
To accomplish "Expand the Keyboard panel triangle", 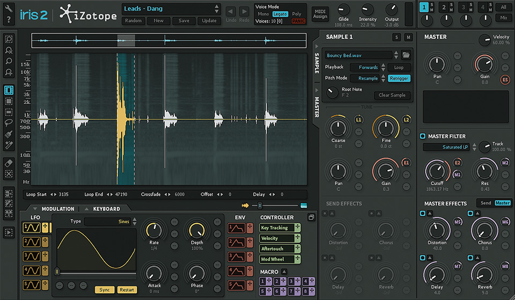I will [86, 209].
